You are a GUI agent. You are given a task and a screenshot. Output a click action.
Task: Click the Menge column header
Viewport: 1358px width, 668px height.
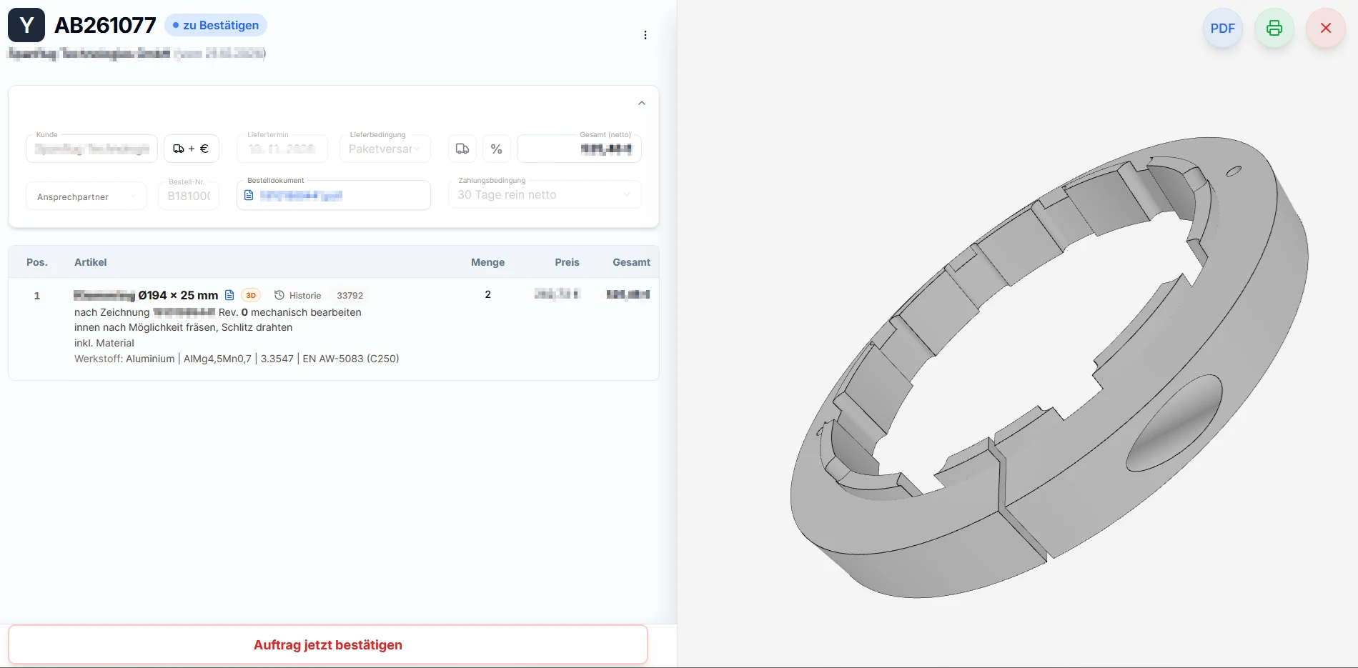pos(487,262)
